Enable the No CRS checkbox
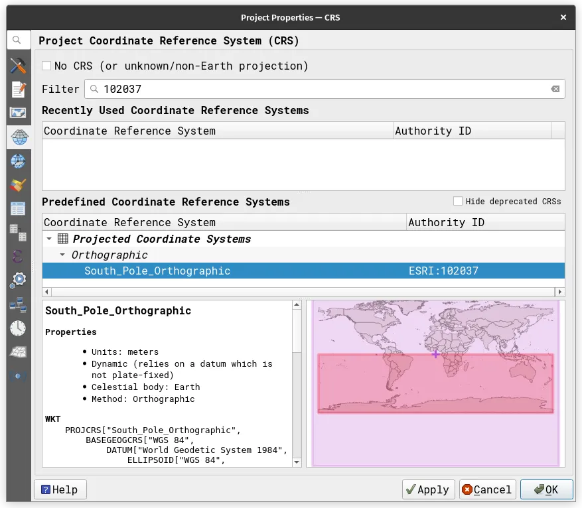 [x=46, y=66]
